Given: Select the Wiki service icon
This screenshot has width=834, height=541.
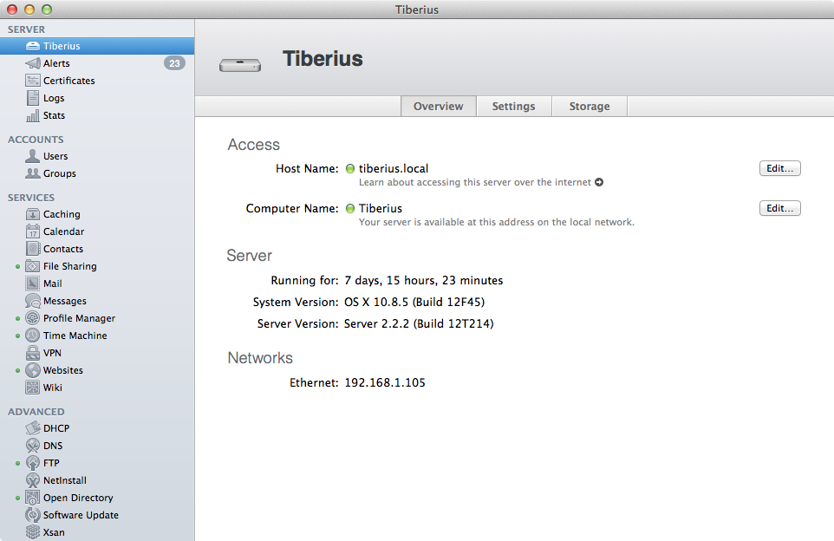Looking at the screenshot, I should pyautogui.click(x=33, y=388).
